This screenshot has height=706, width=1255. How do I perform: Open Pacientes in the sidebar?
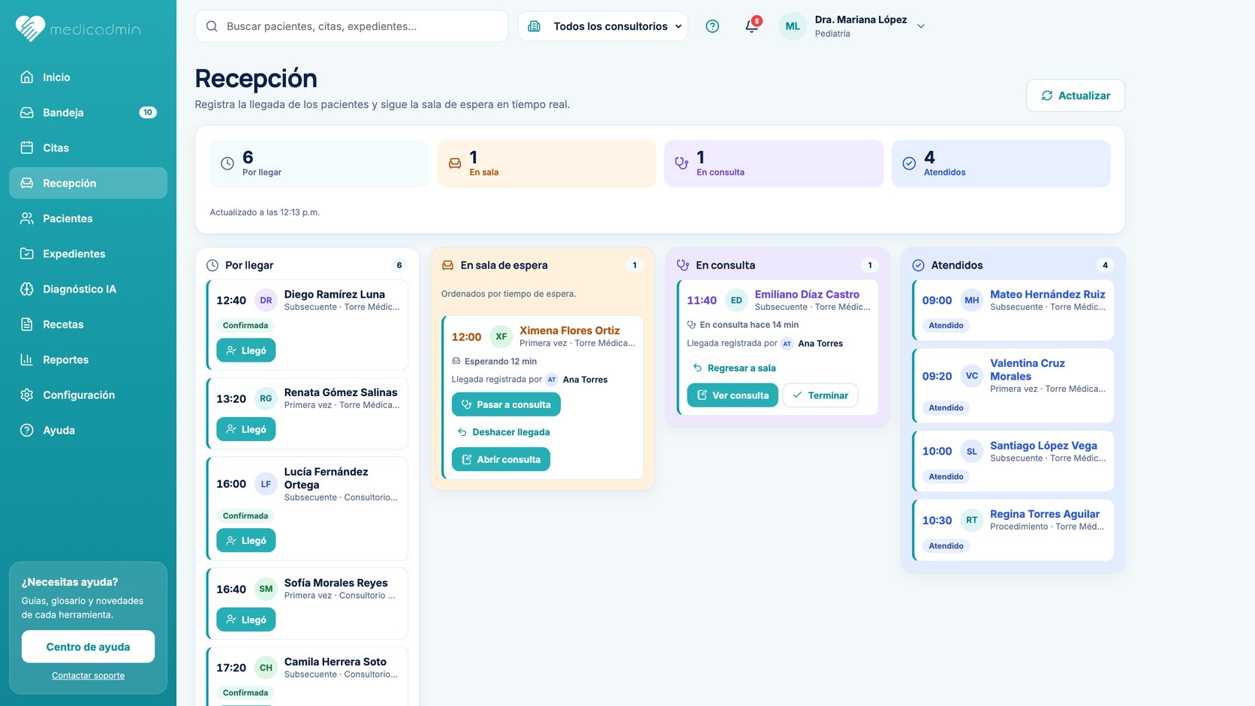pos(88,218)
